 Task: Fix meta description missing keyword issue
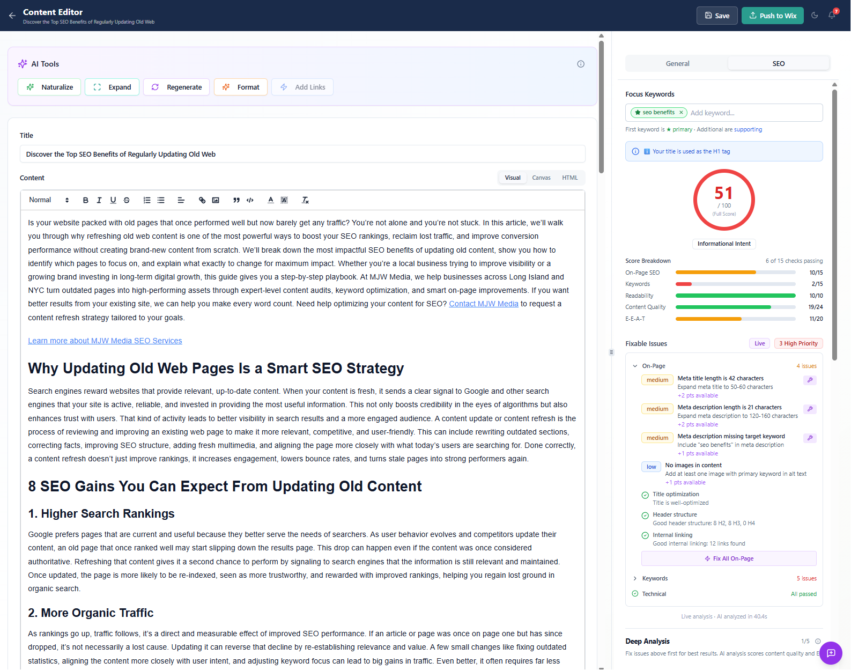(x=810, y=438)
